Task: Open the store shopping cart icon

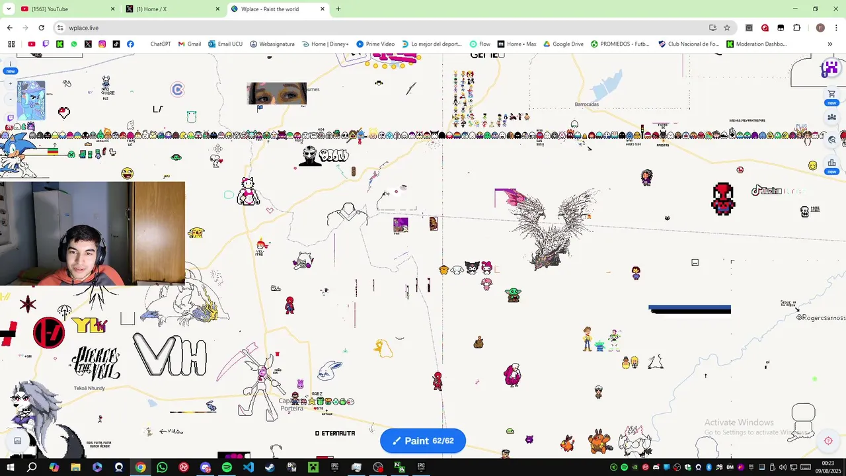Action: coord(831,94)
